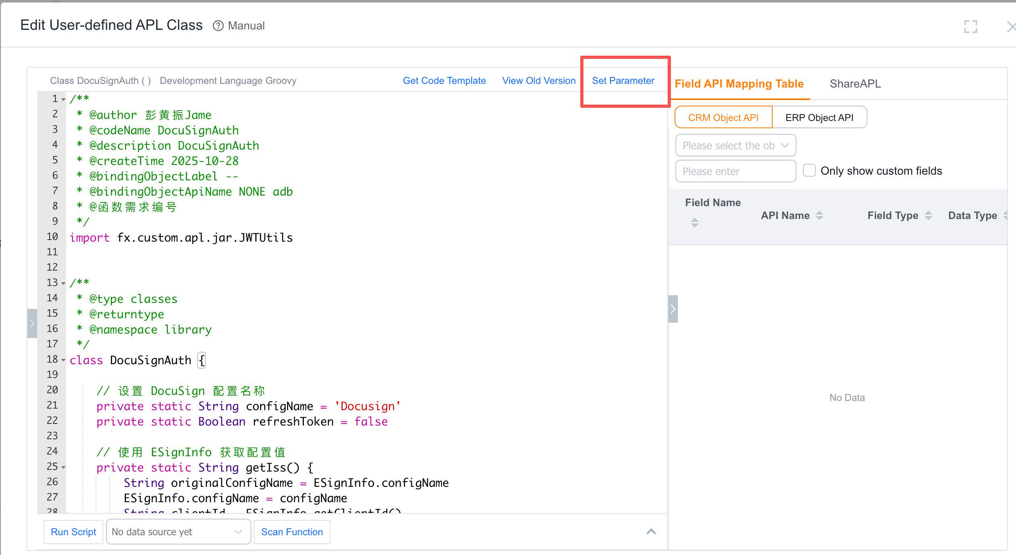Focus the 'Please enter' search field
1016x555 pixels.
(736, 171)
